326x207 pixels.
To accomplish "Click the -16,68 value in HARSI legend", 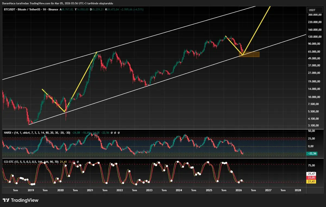I will coord(86,133).
